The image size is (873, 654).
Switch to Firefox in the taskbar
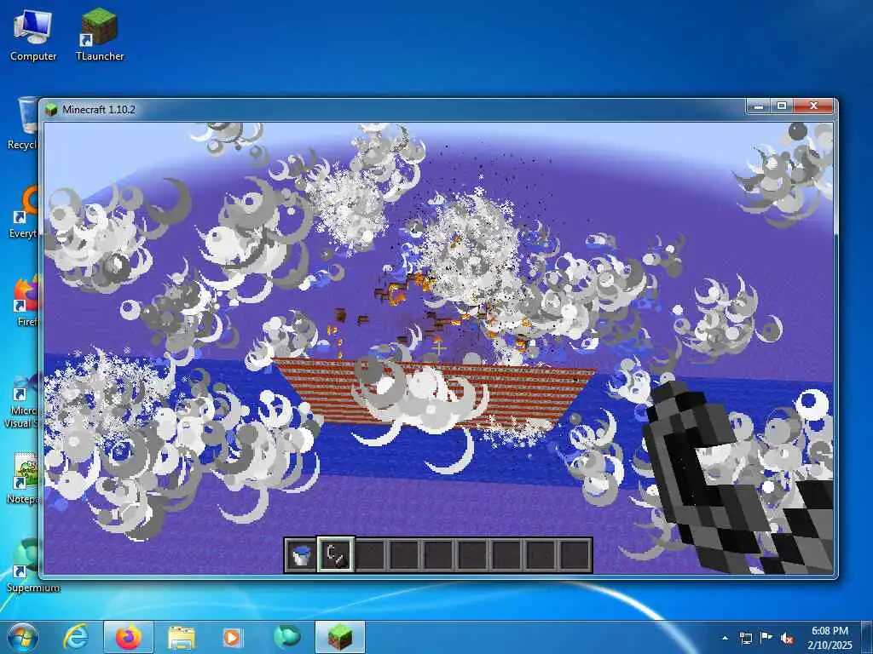(x=129, y=637)
